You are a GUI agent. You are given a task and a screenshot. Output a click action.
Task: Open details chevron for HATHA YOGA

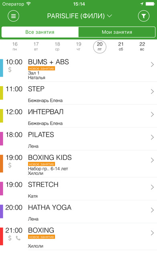point(152,210)
